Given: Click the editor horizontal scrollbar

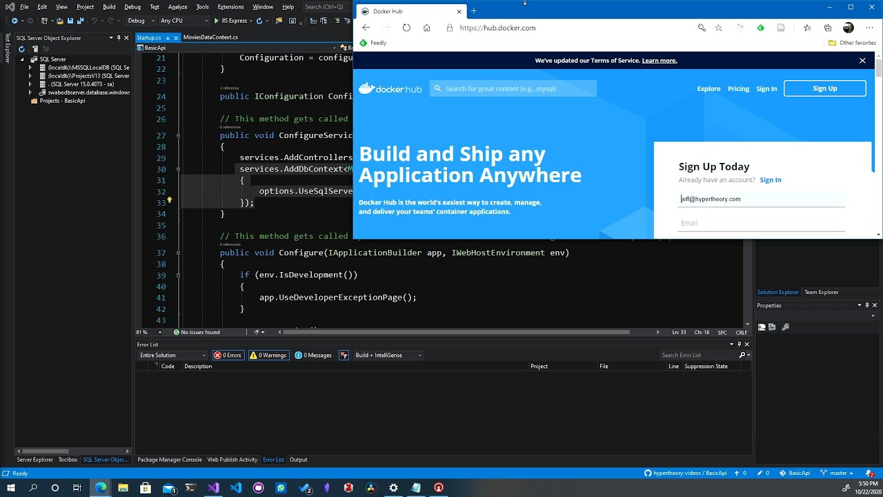Looking at the screenshot, I should (457, 333).
